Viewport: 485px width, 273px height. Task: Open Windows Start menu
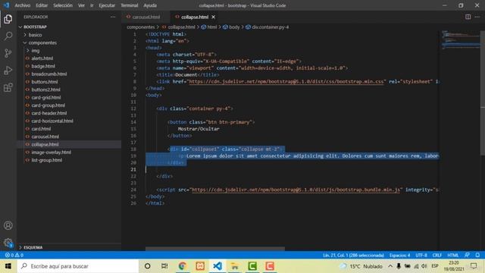click(8, 266)
